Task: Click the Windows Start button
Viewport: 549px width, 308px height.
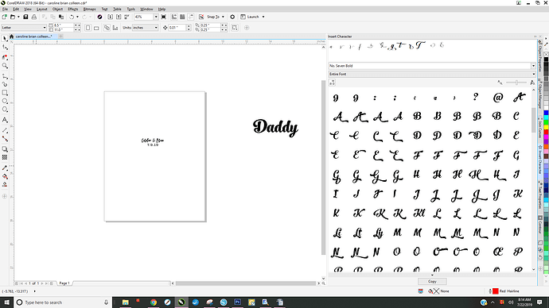Action: tap(6, 302)
